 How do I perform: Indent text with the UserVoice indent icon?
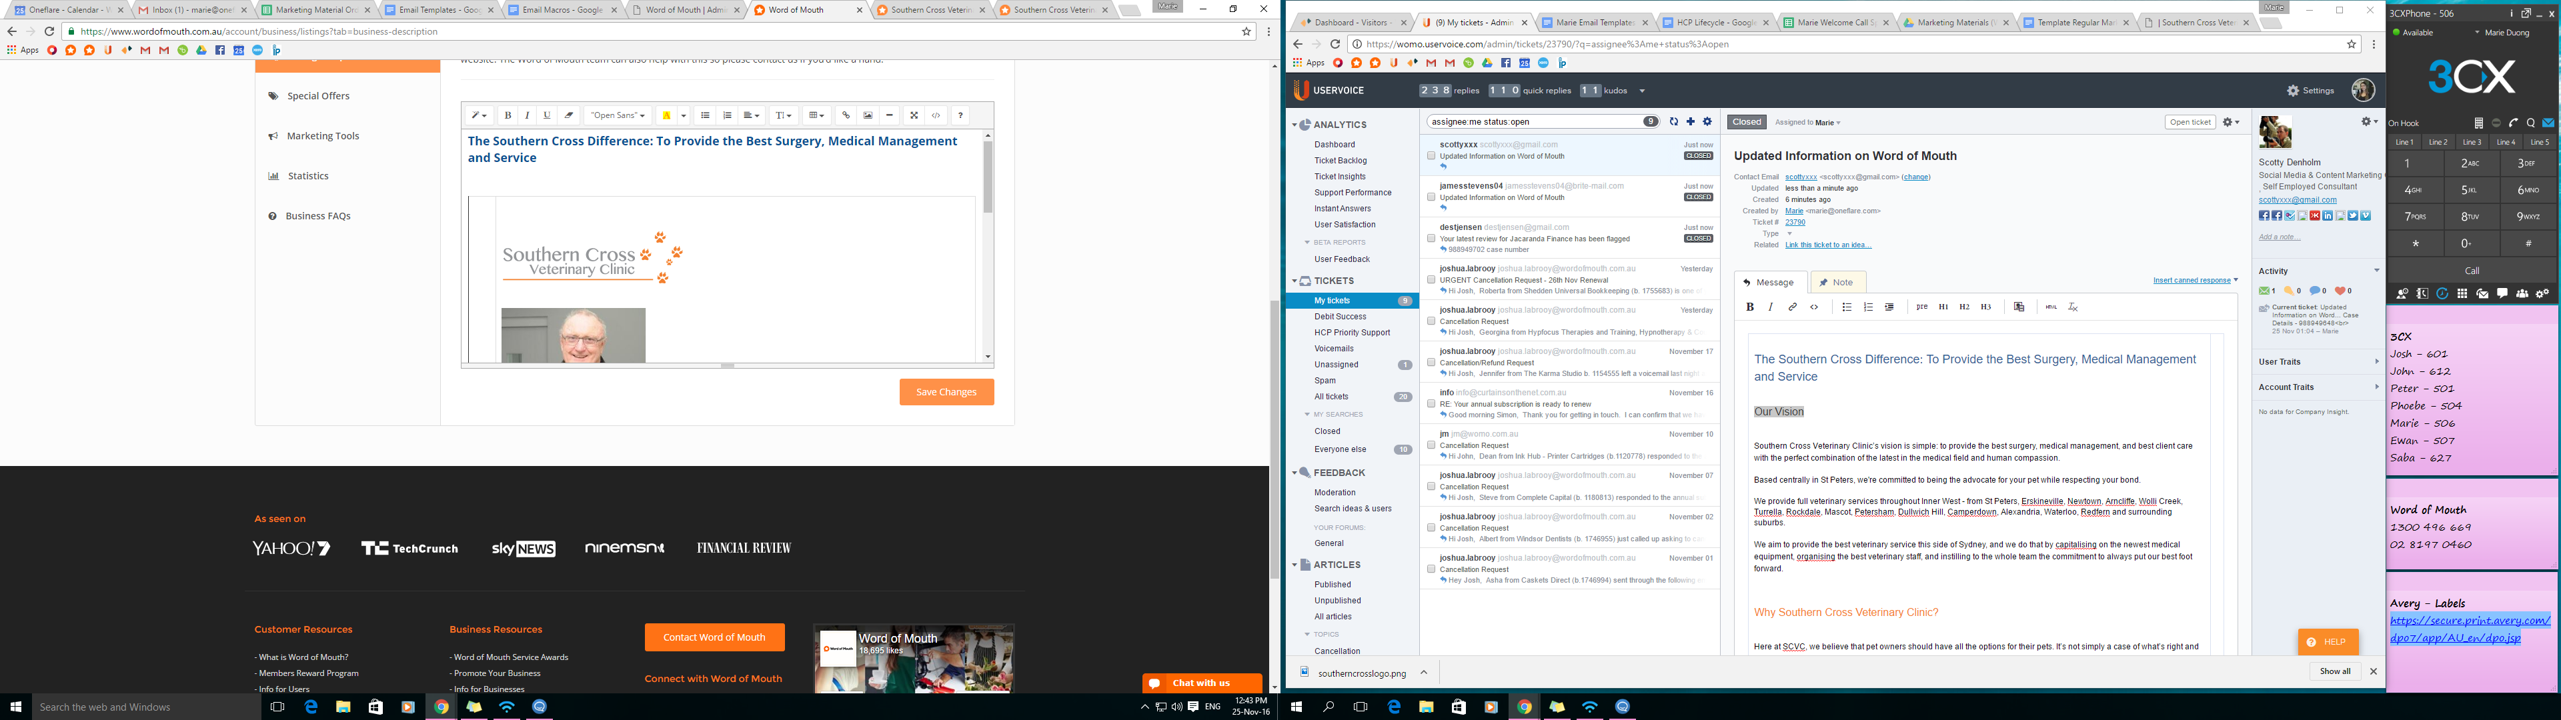(1890, 307)
